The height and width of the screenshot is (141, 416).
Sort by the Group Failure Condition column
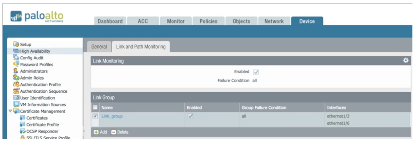[x=264, y=107]
